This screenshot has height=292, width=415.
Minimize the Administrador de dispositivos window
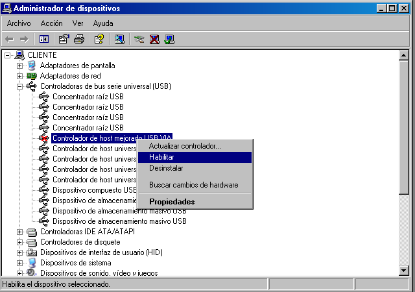click(381, 8)
